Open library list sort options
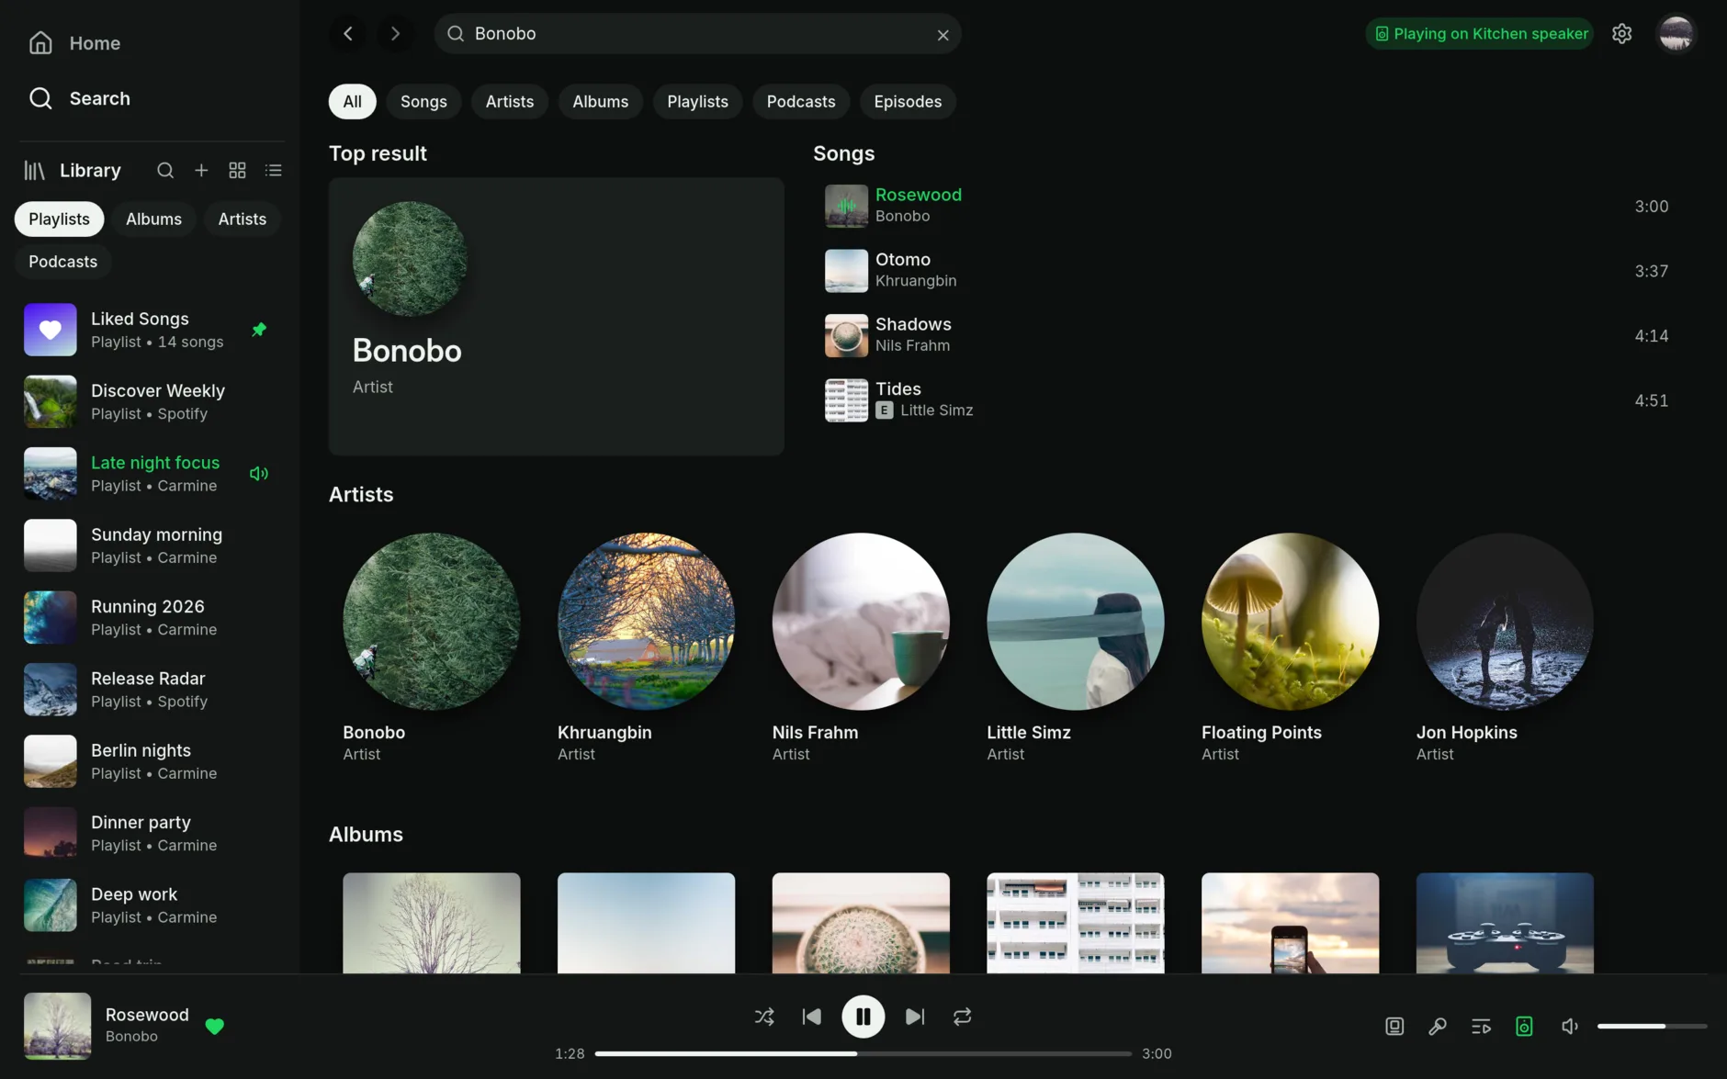 point(273,170)
